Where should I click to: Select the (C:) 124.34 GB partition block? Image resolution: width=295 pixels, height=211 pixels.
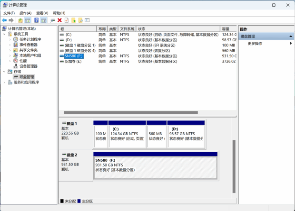[127, 134]
